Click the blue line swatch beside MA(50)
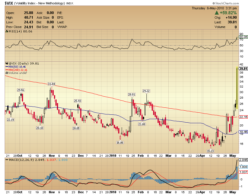Viewport: 248px width, 195px height. [x=7, y=67]
